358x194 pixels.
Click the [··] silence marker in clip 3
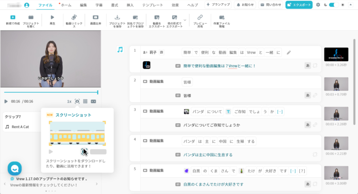click(x=280, y=111)
